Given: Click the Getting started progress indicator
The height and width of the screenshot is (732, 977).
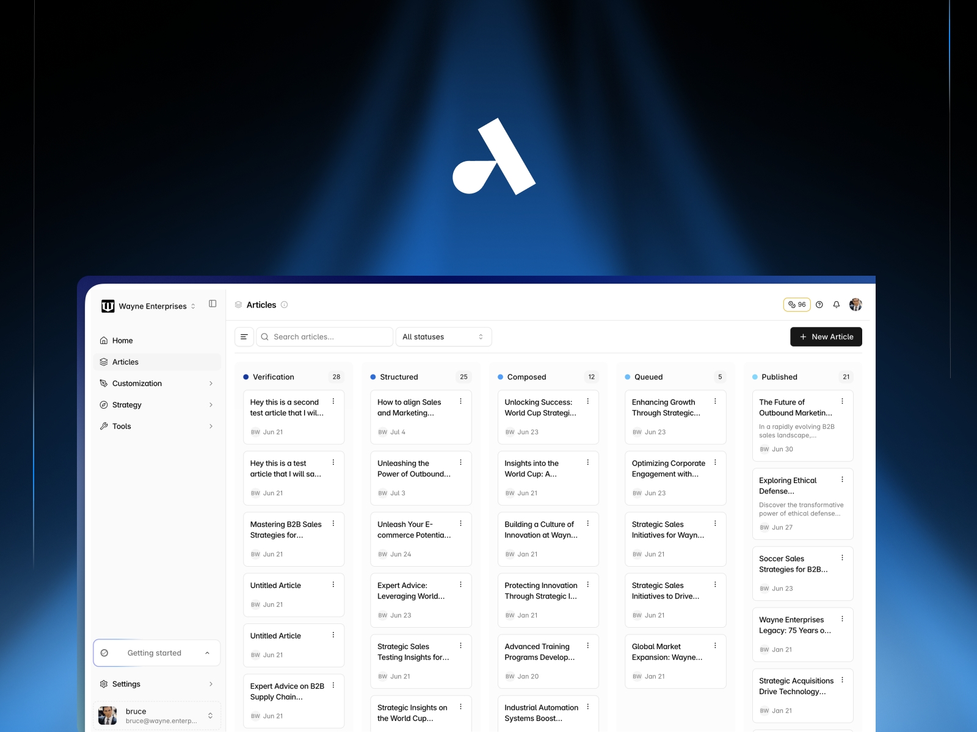Looking at the screenshot, I should pyautogui.click(x=105, y=653).
